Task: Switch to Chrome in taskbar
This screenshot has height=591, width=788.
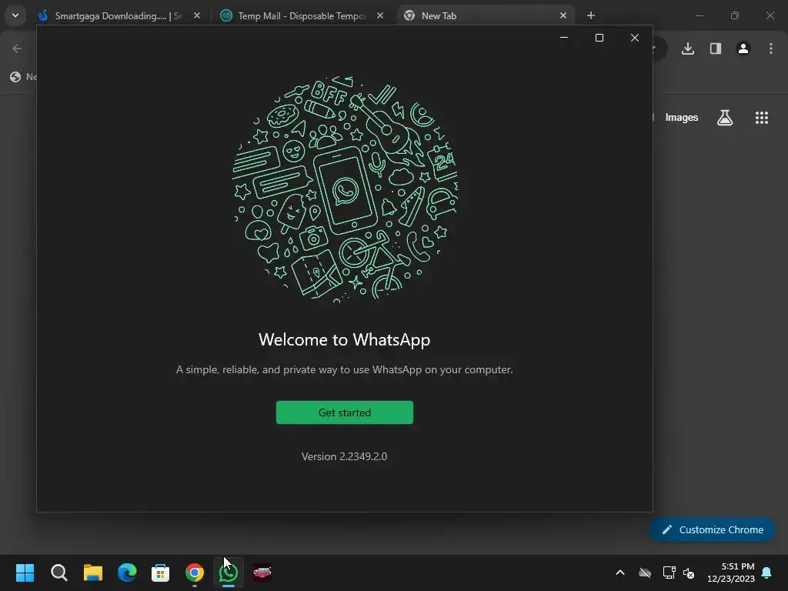Action: (195, 573)
